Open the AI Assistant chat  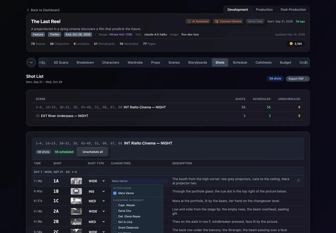pos(198,21)
